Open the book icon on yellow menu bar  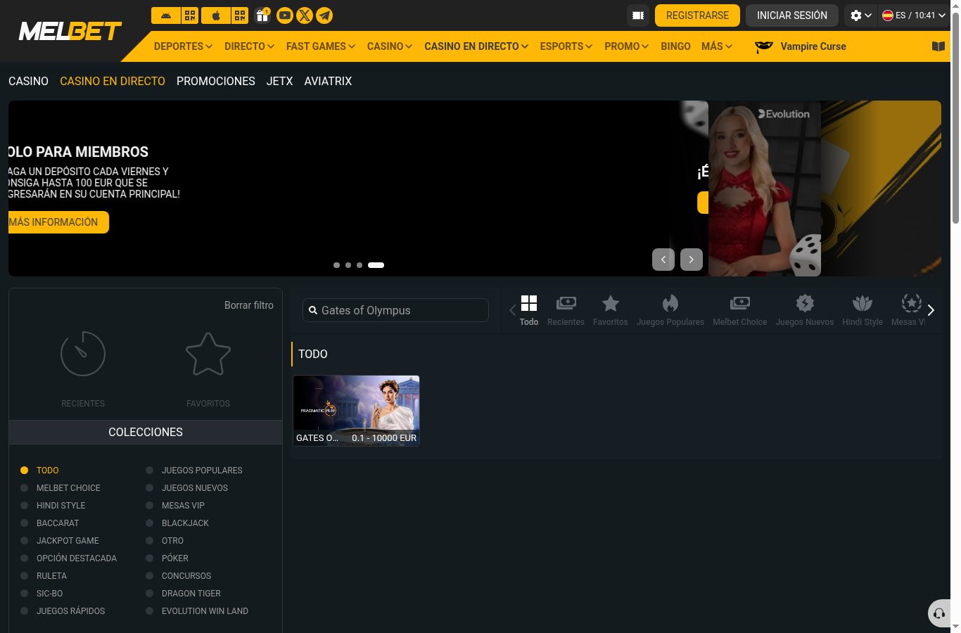click(x=938, y=46)
